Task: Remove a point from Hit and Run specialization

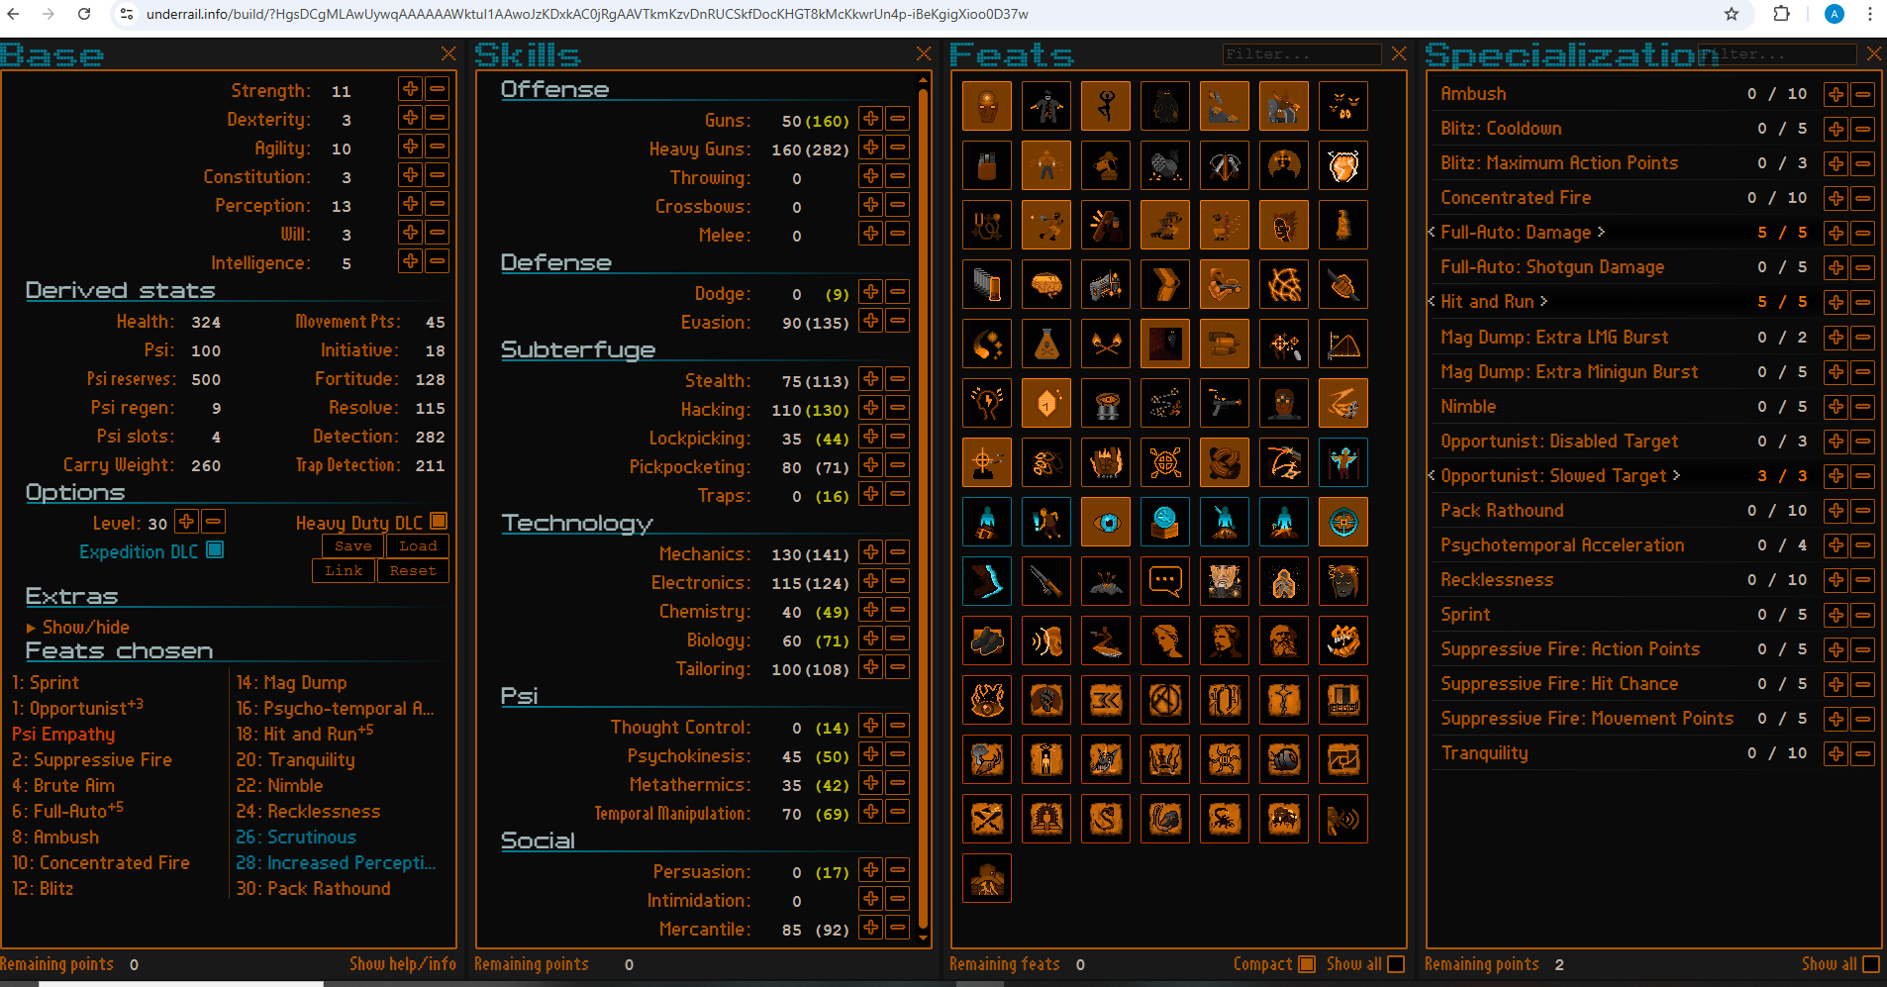Action: click(1863, 302)
